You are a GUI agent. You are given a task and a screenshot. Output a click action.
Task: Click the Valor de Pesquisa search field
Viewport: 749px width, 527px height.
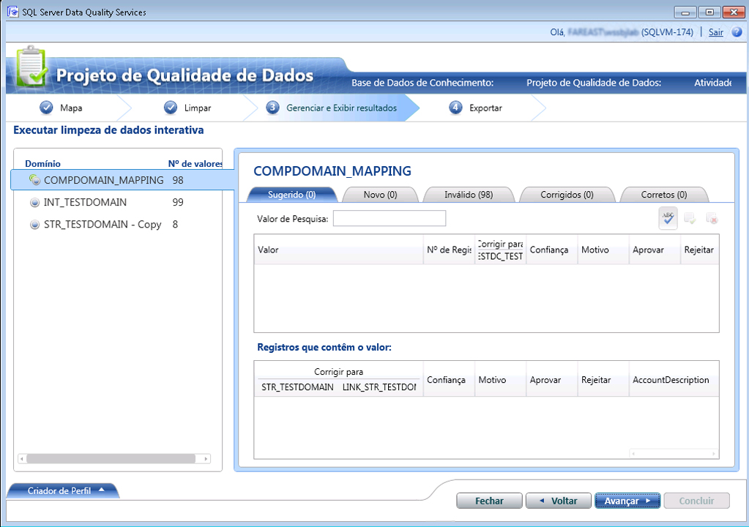pos(389,218)
